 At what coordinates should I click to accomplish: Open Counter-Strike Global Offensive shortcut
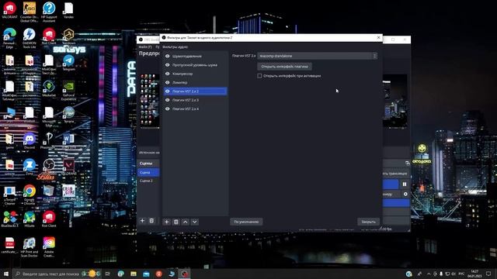pyautogui.click(x=30, y=12)
